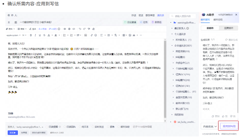The image size is (241, 139).
Task: Click the bulleted list icon
Action: tap(64, 35)
